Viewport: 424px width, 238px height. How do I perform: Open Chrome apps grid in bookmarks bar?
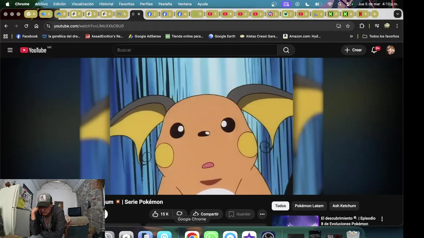point(5,36)
